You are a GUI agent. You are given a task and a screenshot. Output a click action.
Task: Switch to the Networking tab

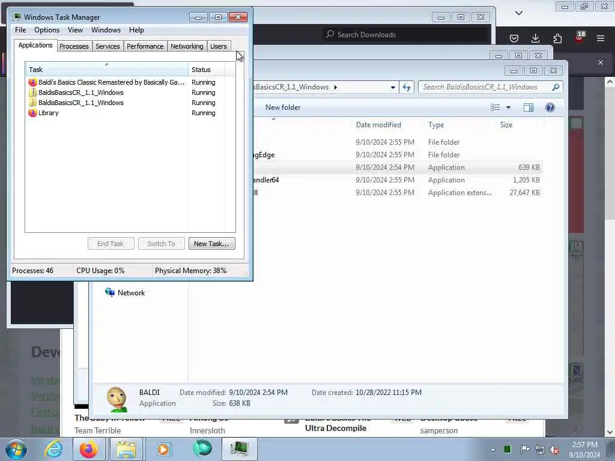(187, 46)
